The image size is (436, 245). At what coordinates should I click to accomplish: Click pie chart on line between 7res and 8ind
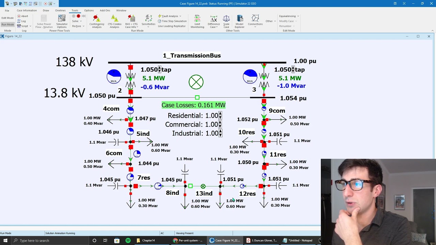158,186
